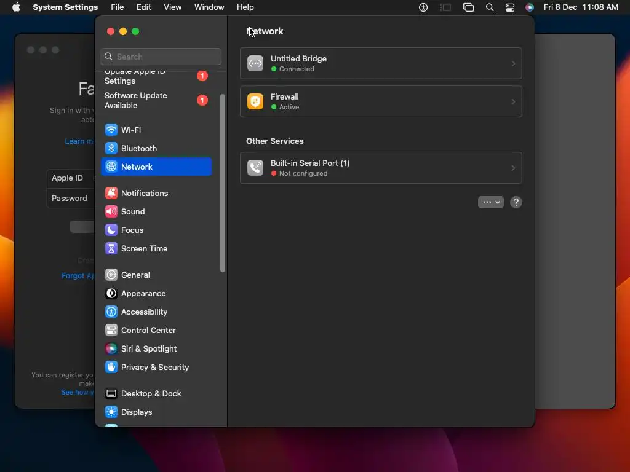Viewport: 630px width, 472px height.
Task: Expand the Firewall row chevron
Action: click(x=513, y=101)
